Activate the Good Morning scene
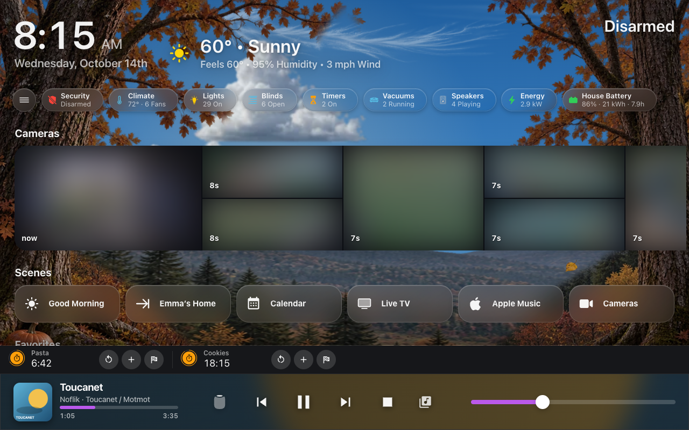This screenshot has height=430, width=689. tap(67, 304)
